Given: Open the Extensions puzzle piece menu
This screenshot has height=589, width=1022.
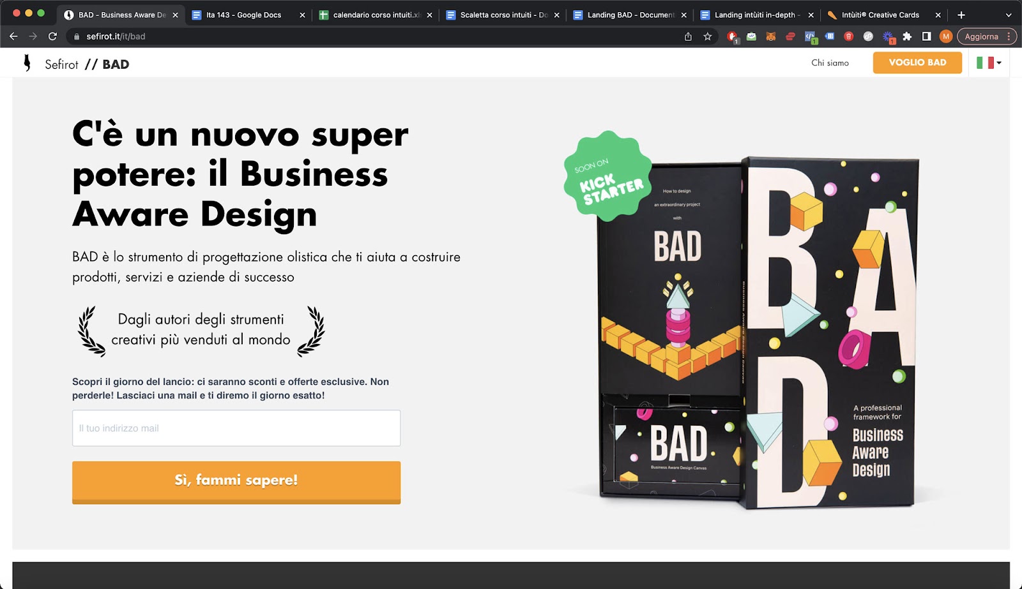Looking at the screenshot, I should (x=907, y=36).
